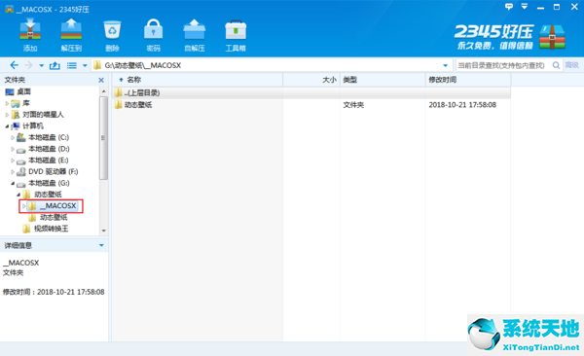Click the 添加 (Add) toolbar icon
This screenshot has width=584, height=356.
click(30, 35)
